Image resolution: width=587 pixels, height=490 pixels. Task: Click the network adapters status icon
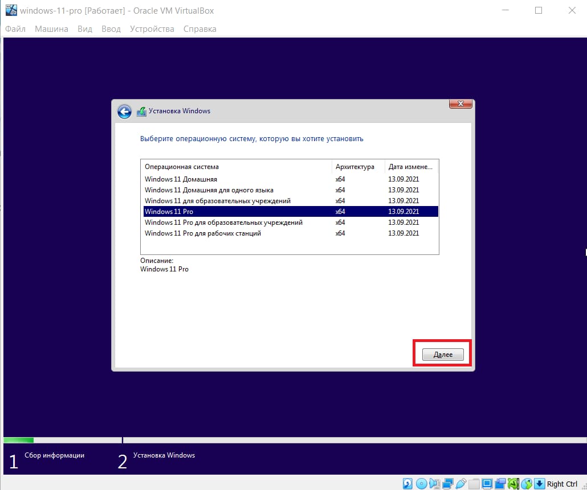(x=448, y=484)
